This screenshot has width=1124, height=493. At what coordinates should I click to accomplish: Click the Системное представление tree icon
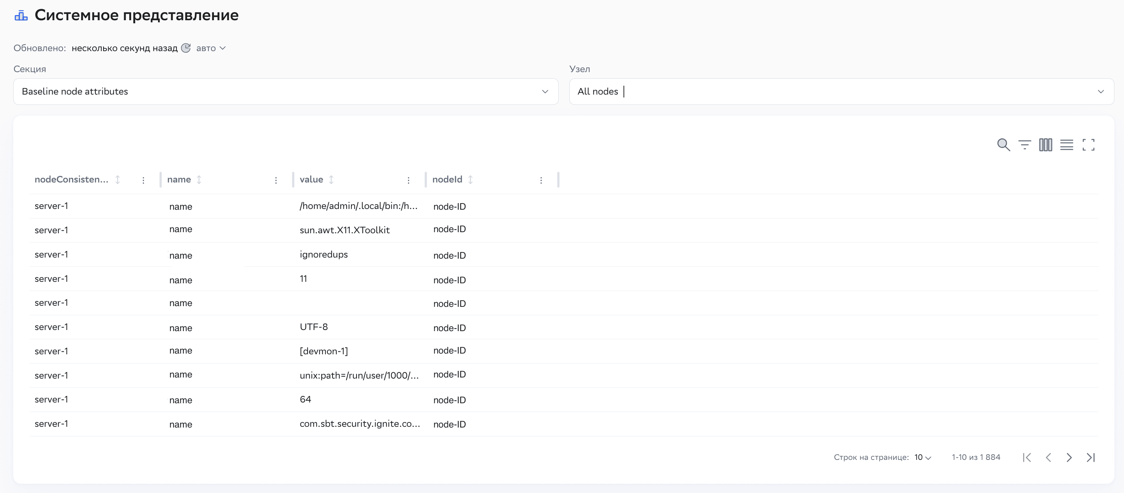click(21, 14)
